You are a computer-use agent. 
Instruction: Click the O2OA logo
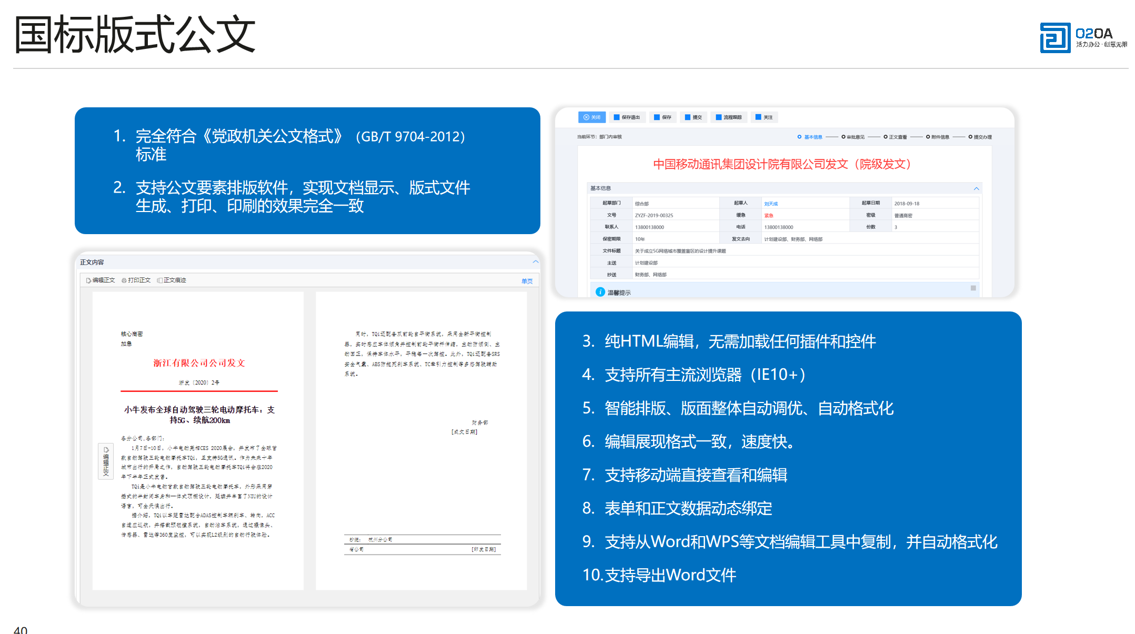click(1083, 37)
